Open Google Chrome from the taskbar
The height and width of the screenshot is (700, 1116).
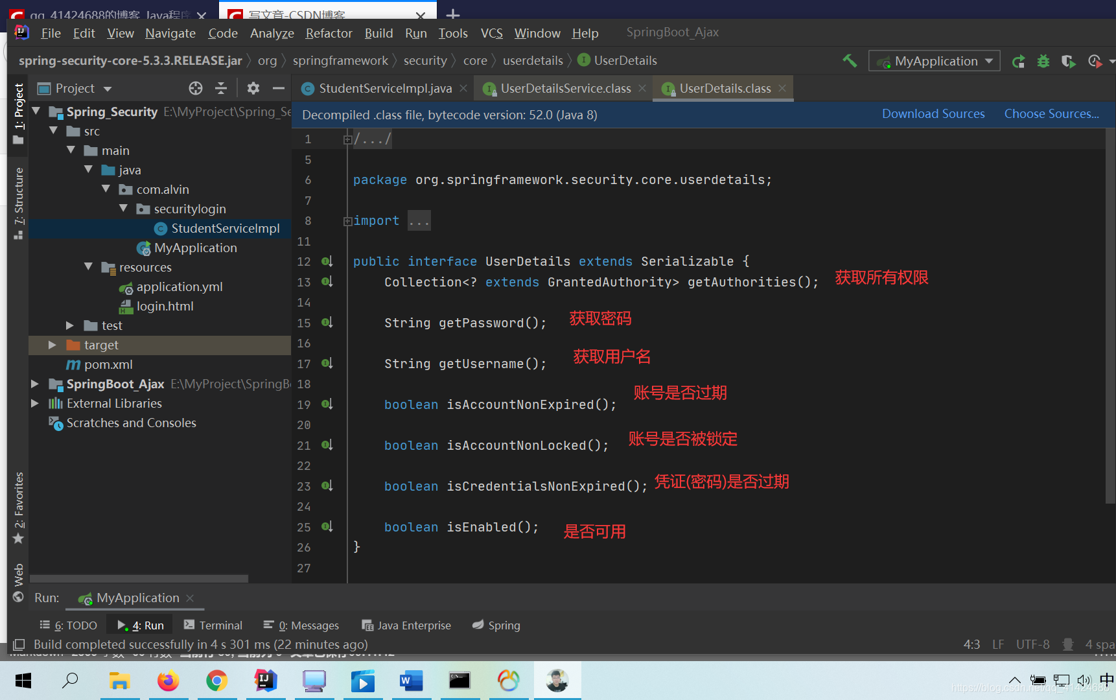[x=217, y=681]
